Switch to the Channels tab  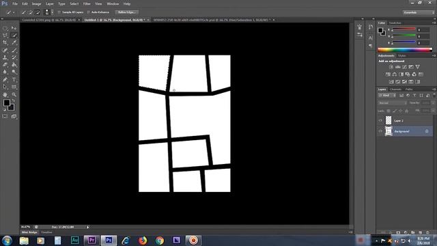(395, 90)
